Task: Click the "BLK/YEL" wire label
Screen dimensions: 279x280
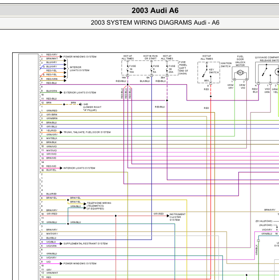Action: click(x=51, y=170)
